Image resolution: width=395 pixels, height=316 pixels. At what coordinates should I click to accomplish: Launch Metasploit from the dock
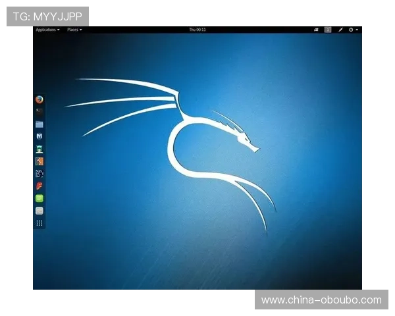[x=39, y=136]
